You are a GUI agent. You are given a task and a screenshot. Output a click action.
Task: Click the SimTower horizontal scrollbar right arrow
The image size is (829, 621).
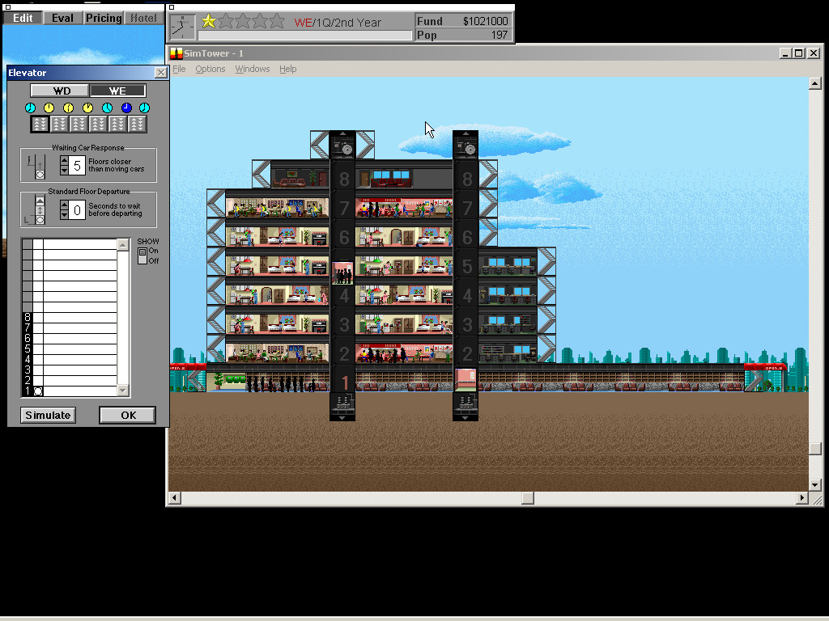point(802,498)
